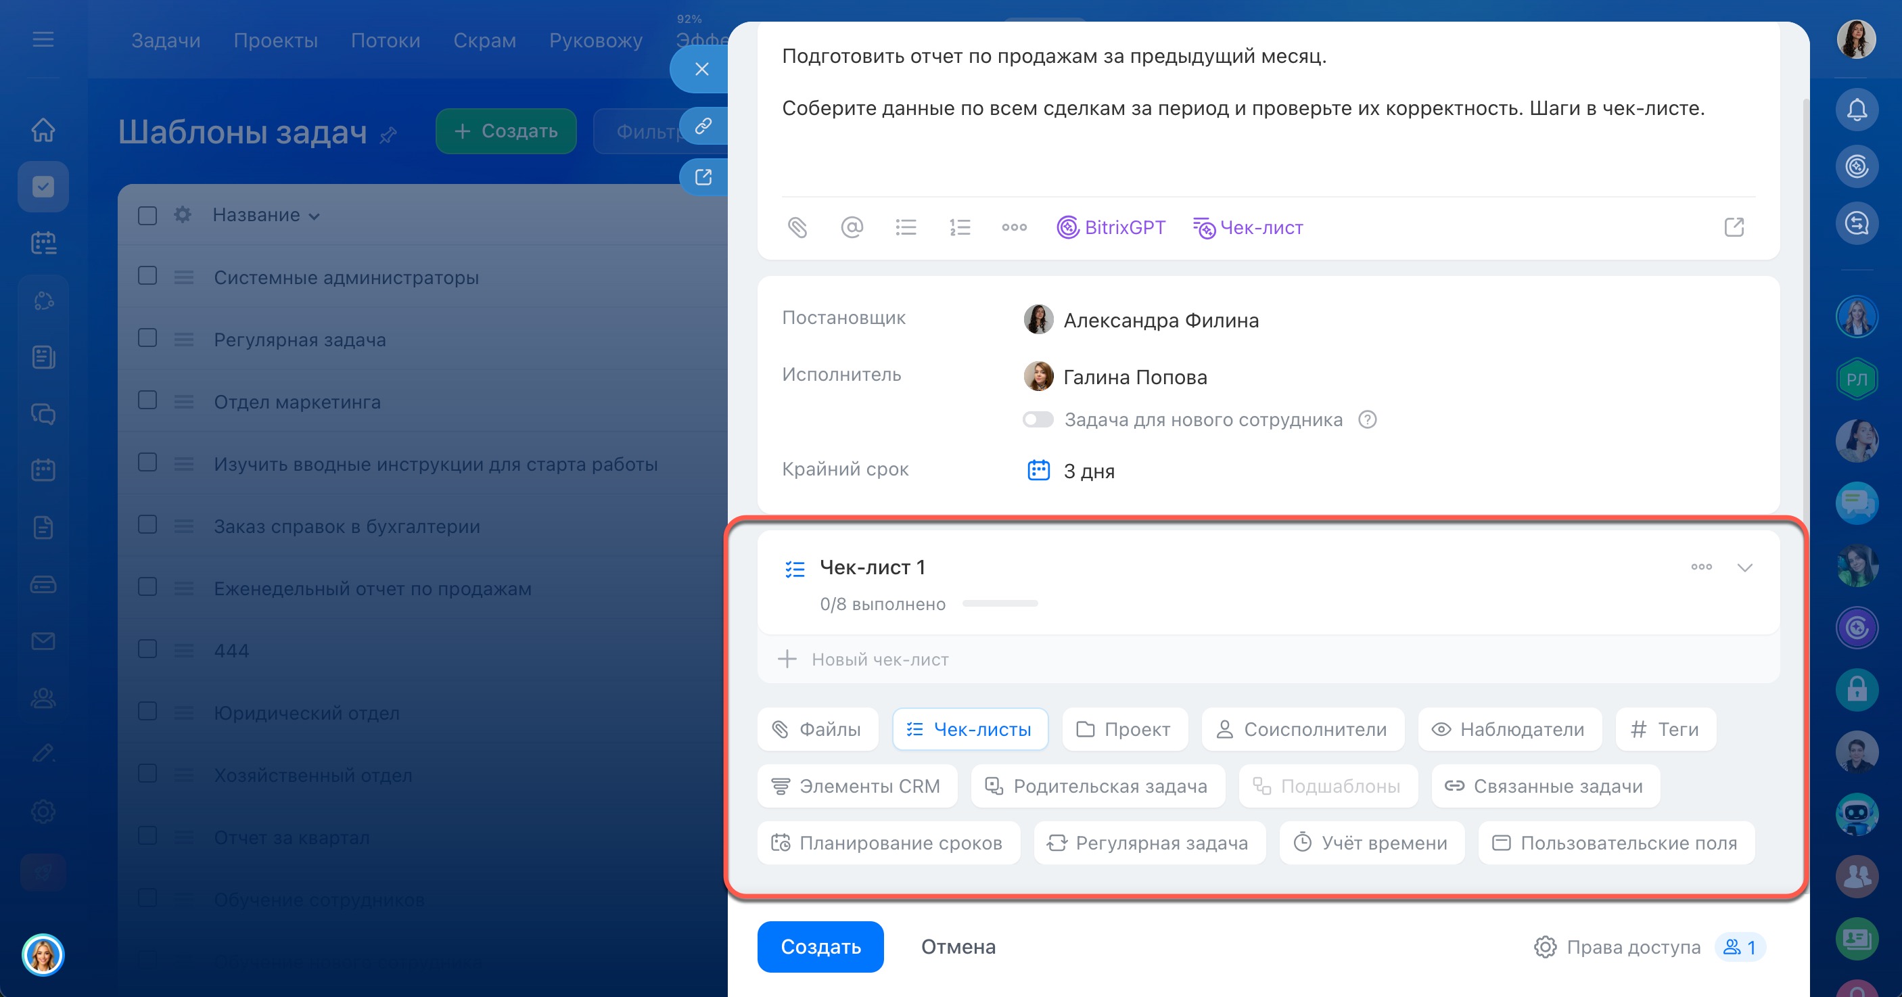Switch to the Проекты tab
The image size is (1902, 997).
point(275,40)
